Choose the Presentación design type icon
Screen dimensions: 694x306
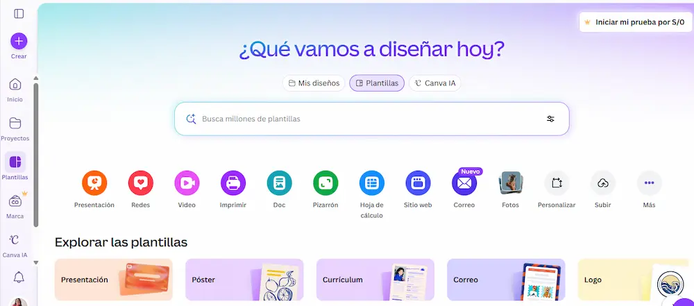pyautogui.click(x=94, y=183)
